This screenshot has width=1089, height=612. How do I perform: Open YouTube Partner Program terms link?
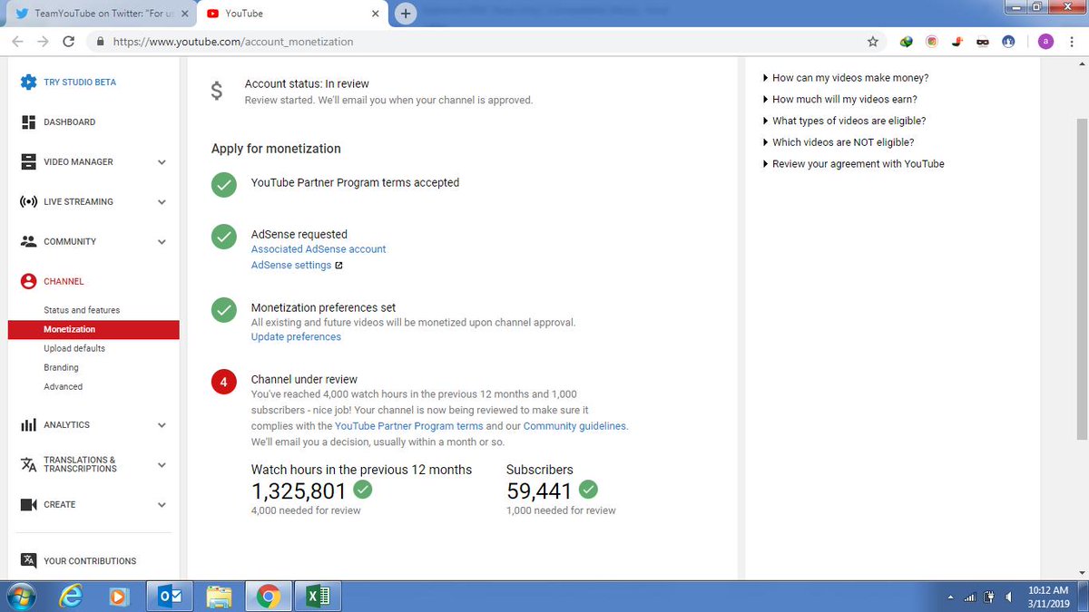tap(408, 426)
